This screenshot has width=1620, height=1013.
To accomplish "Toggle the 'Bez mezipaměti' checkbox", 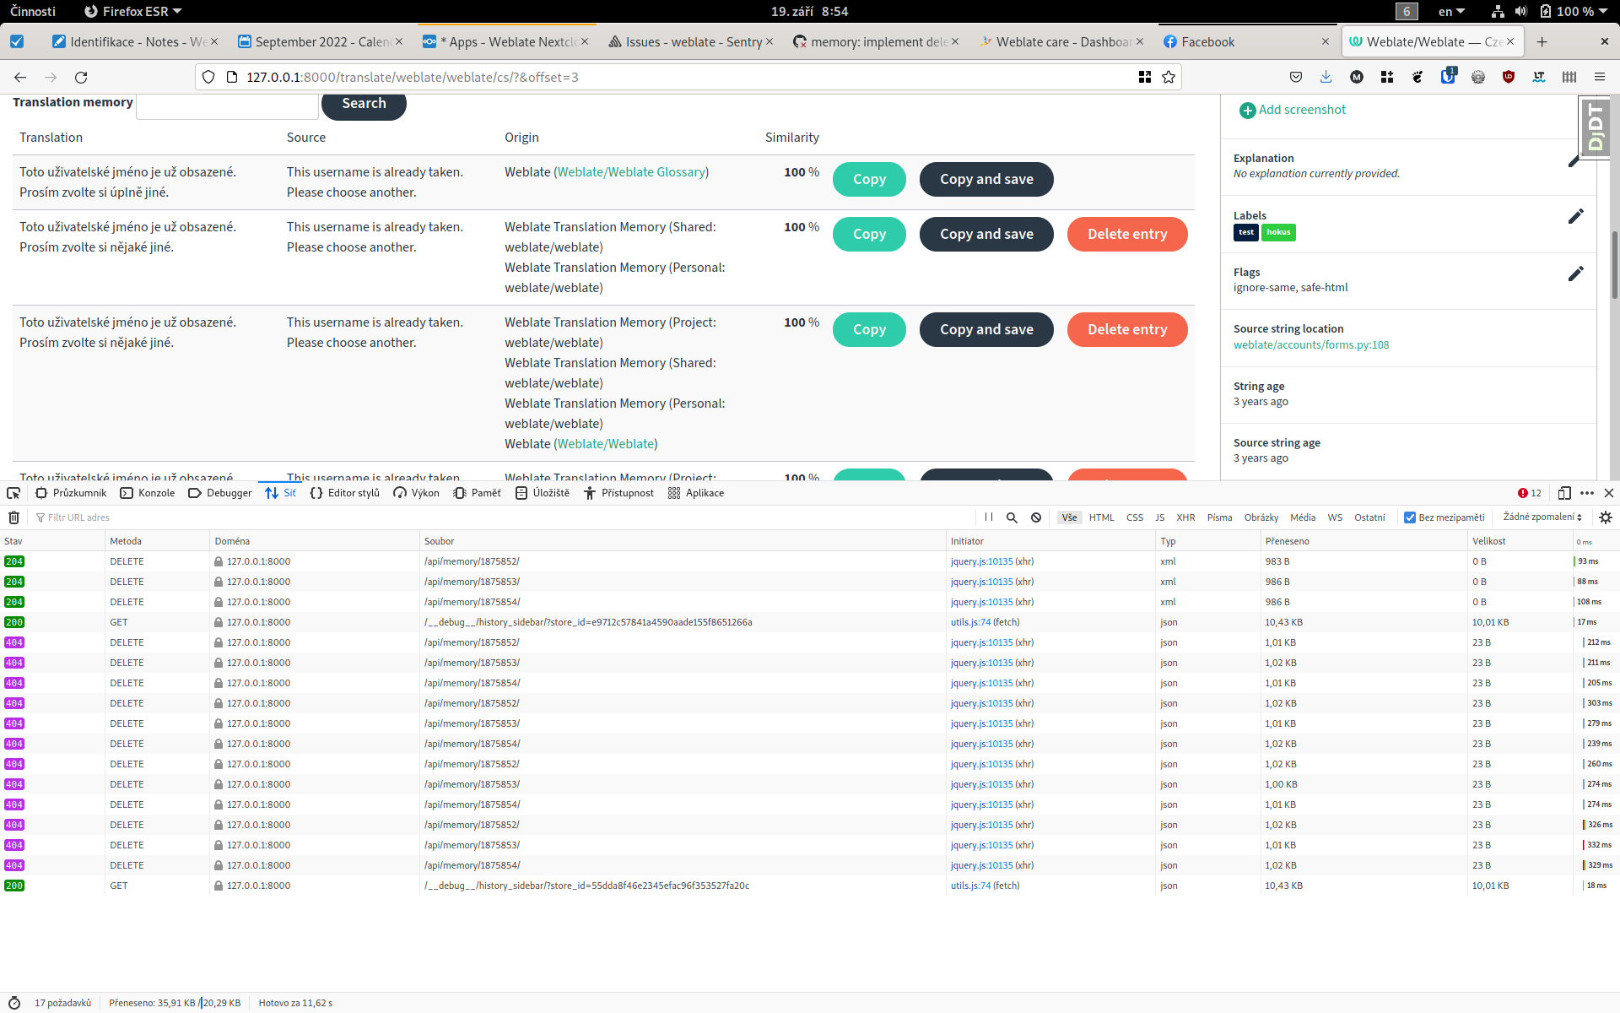I will tap(1410, 517).
